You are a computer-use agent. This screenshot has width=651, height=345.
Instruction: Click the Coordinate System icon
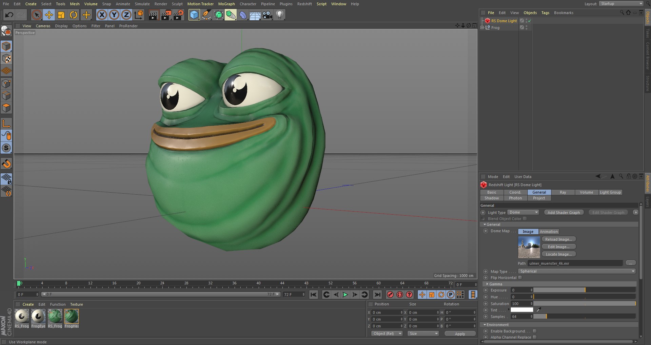[139, 15]
